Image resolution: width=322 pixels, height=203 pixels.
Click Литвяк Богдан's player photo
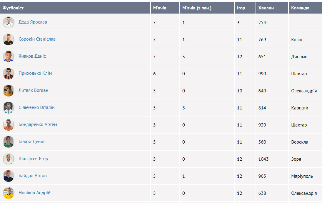9,91
